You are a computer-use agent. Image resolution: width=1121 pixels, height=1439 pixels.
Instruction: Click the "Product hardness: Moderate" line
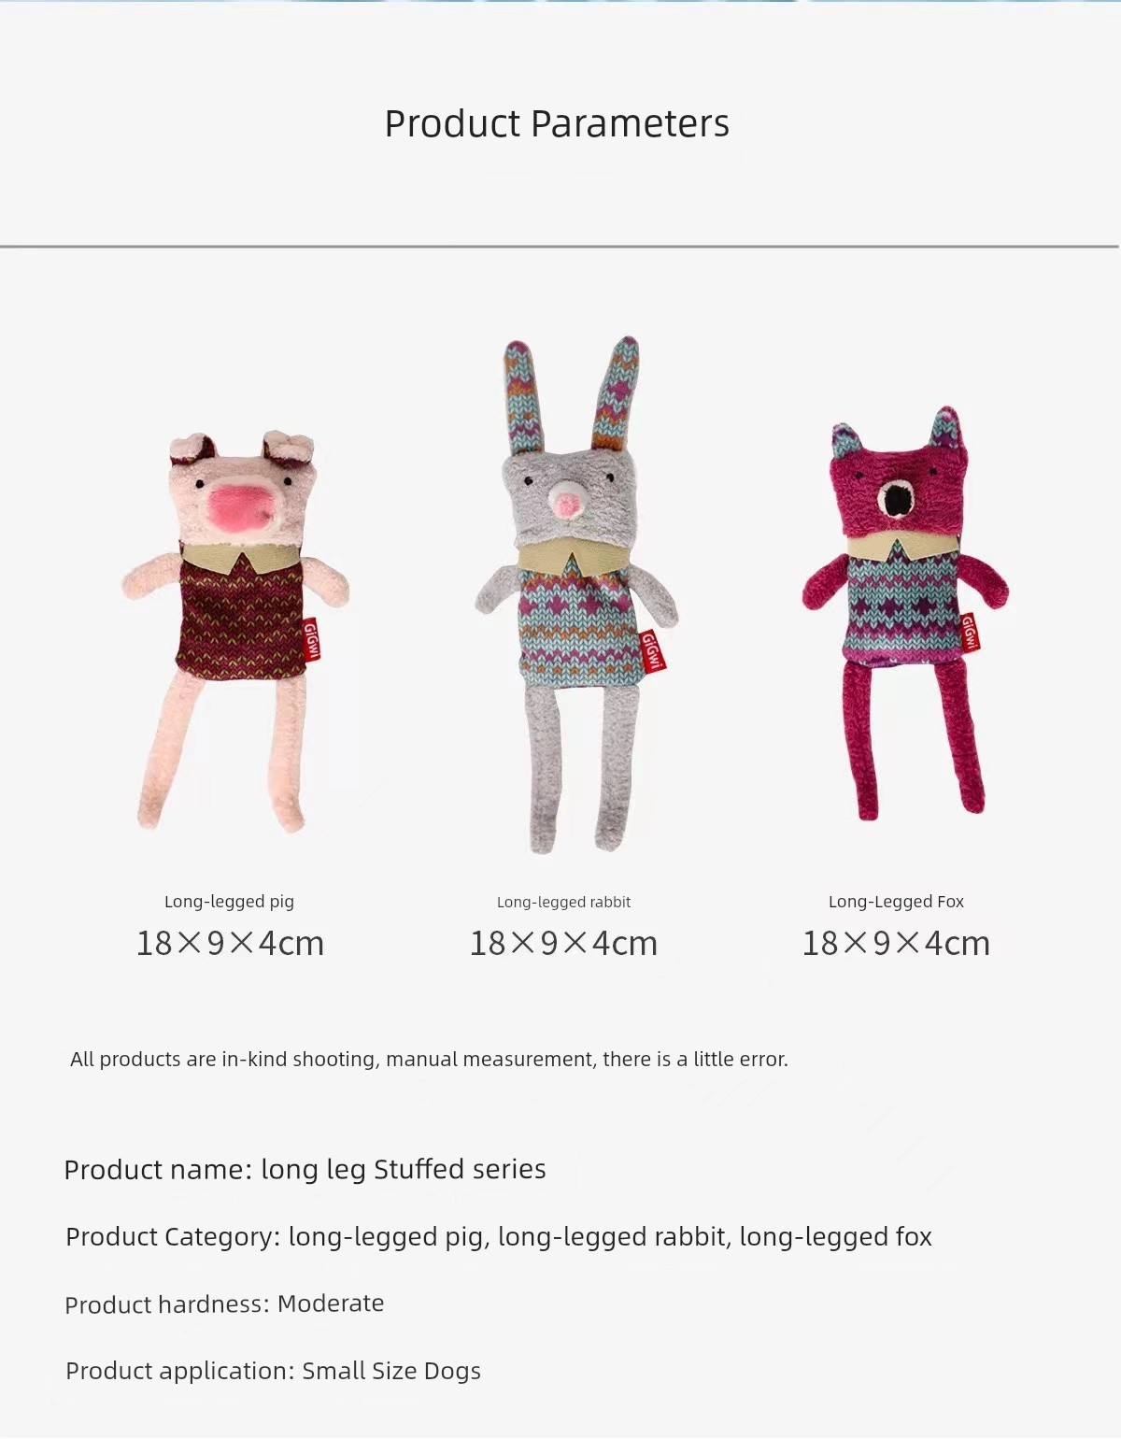coord(224,1304)
